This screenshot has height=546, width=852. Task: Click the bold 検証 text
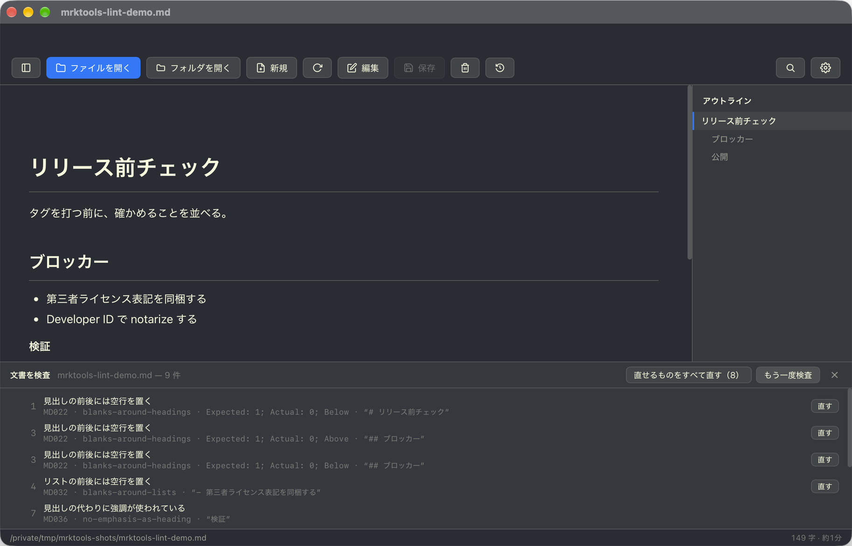(x=40, y=347)
